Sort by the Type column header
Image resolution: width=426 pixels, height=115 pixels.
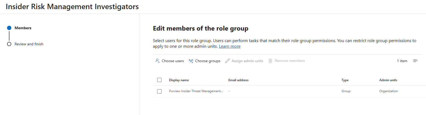345,80
